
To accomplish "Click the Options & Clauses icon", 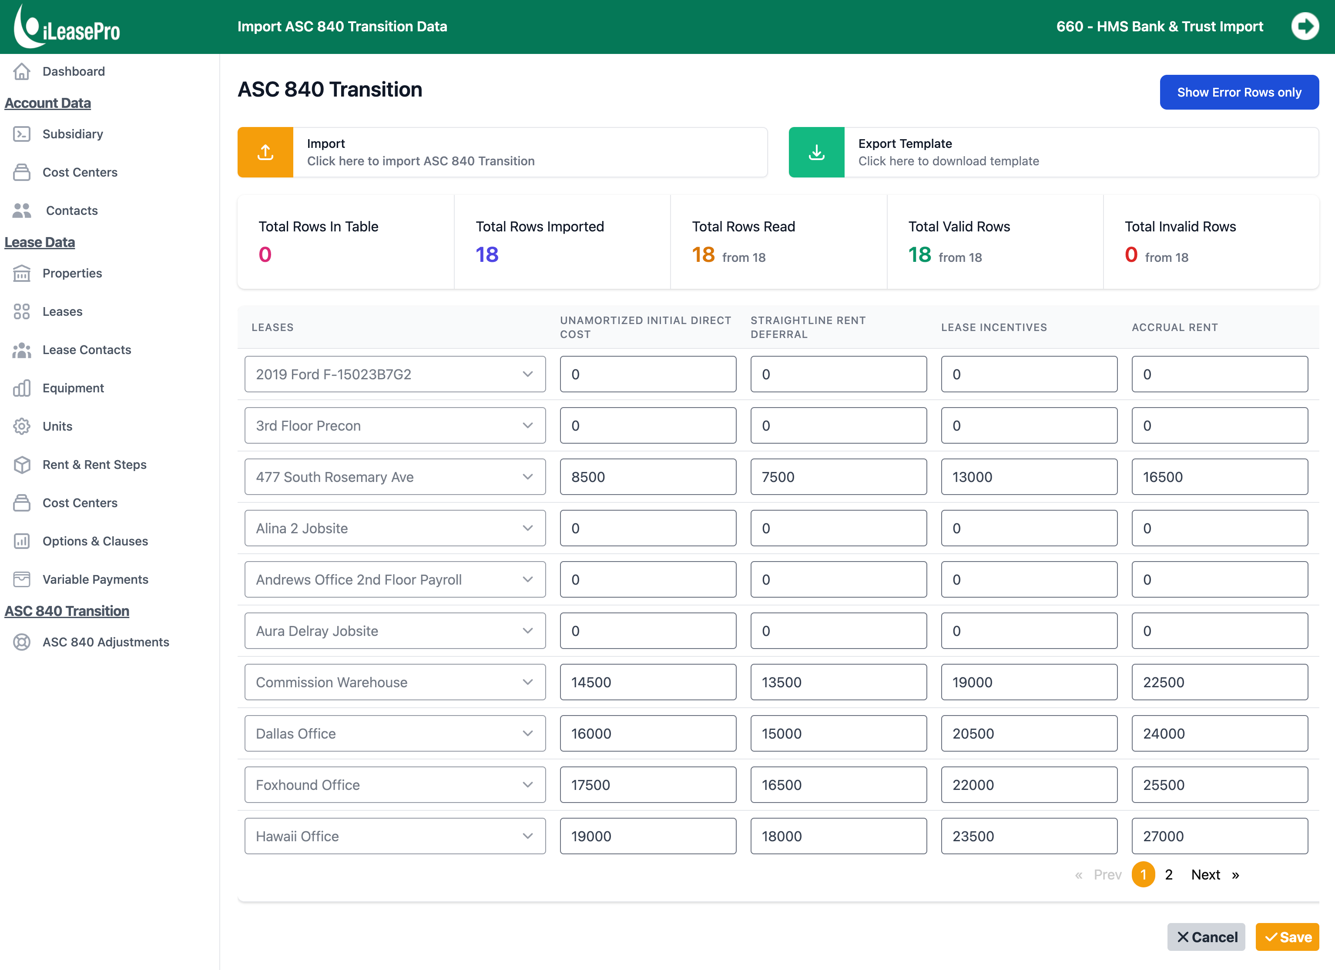I will (x=22, y=541).
